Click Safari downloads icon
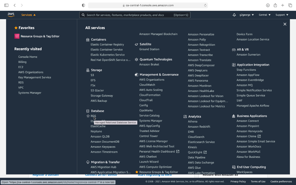The width and height of the screenshot is (296, 185). pos(268,5)
